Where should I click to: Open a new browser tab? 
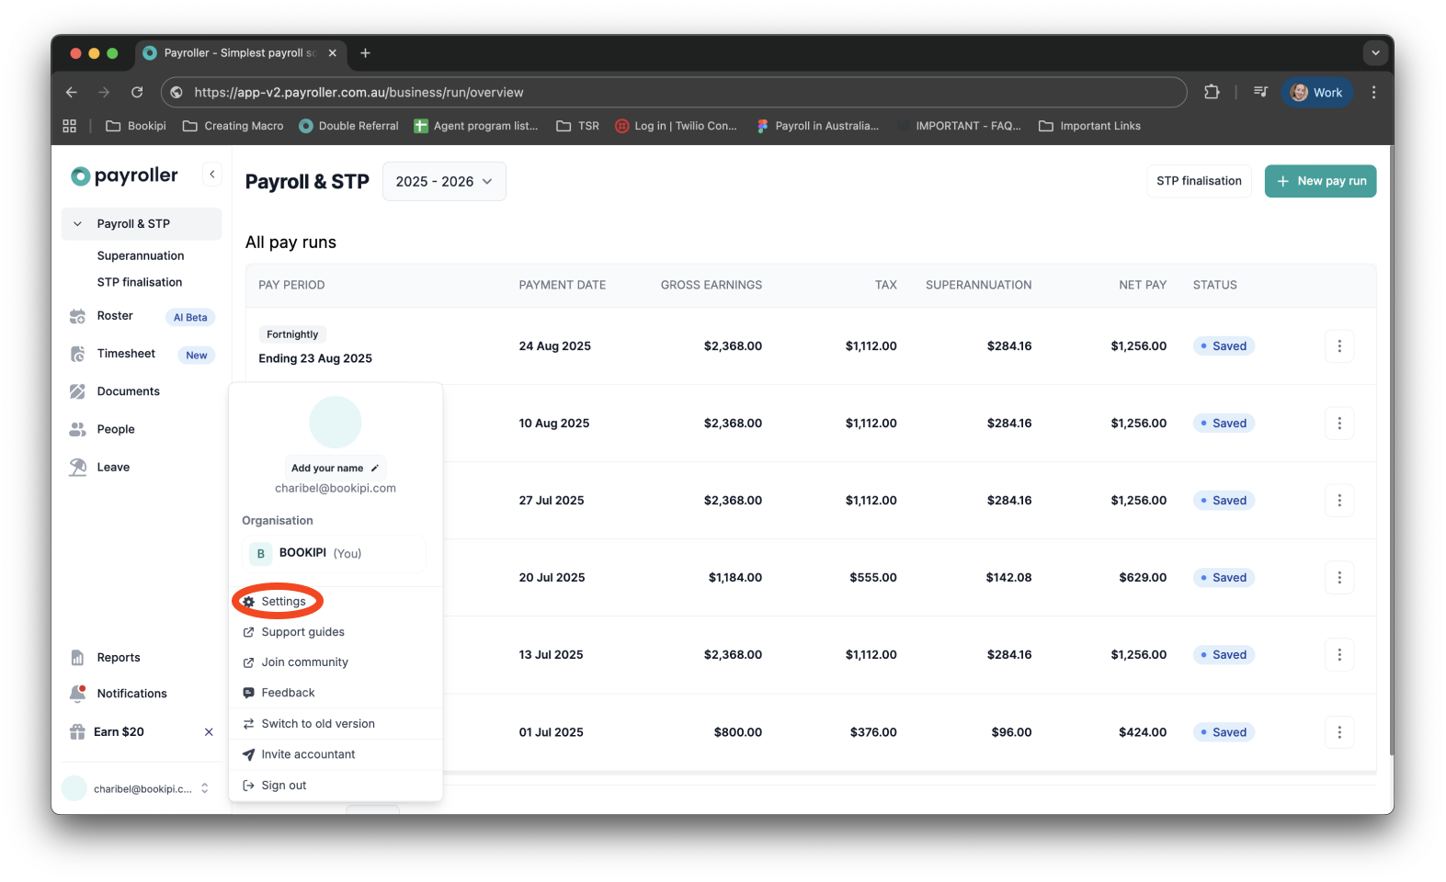click(365, 53)
